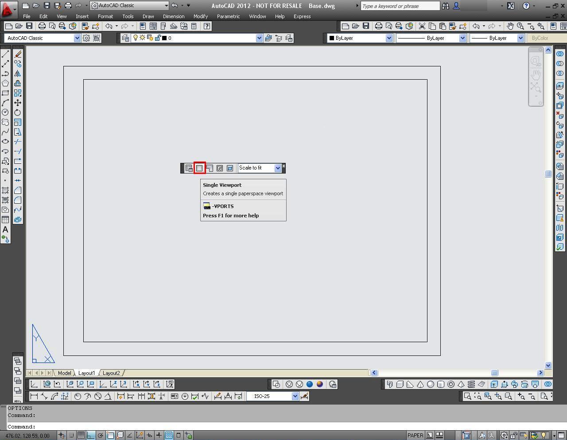Open AutoCAD Help with the question mark button
The width and height of the screenshot is (567, 440).
[x=527, y=6]
